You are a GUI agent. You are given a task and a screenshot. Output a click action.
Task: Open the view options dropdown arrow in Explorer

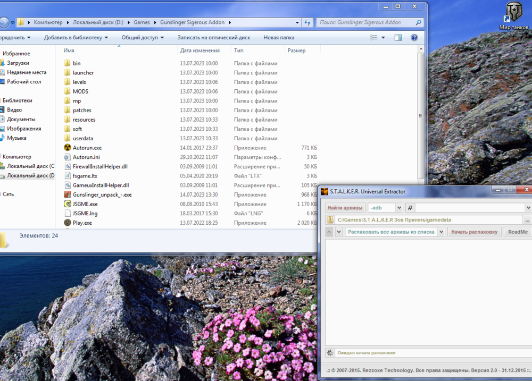click(383, 38)
